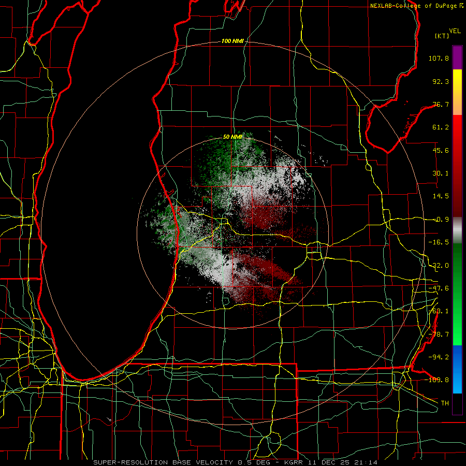Viewport: 466px width, 466px height.
Task: Select the -32.0 legend value
Action: 439,266
